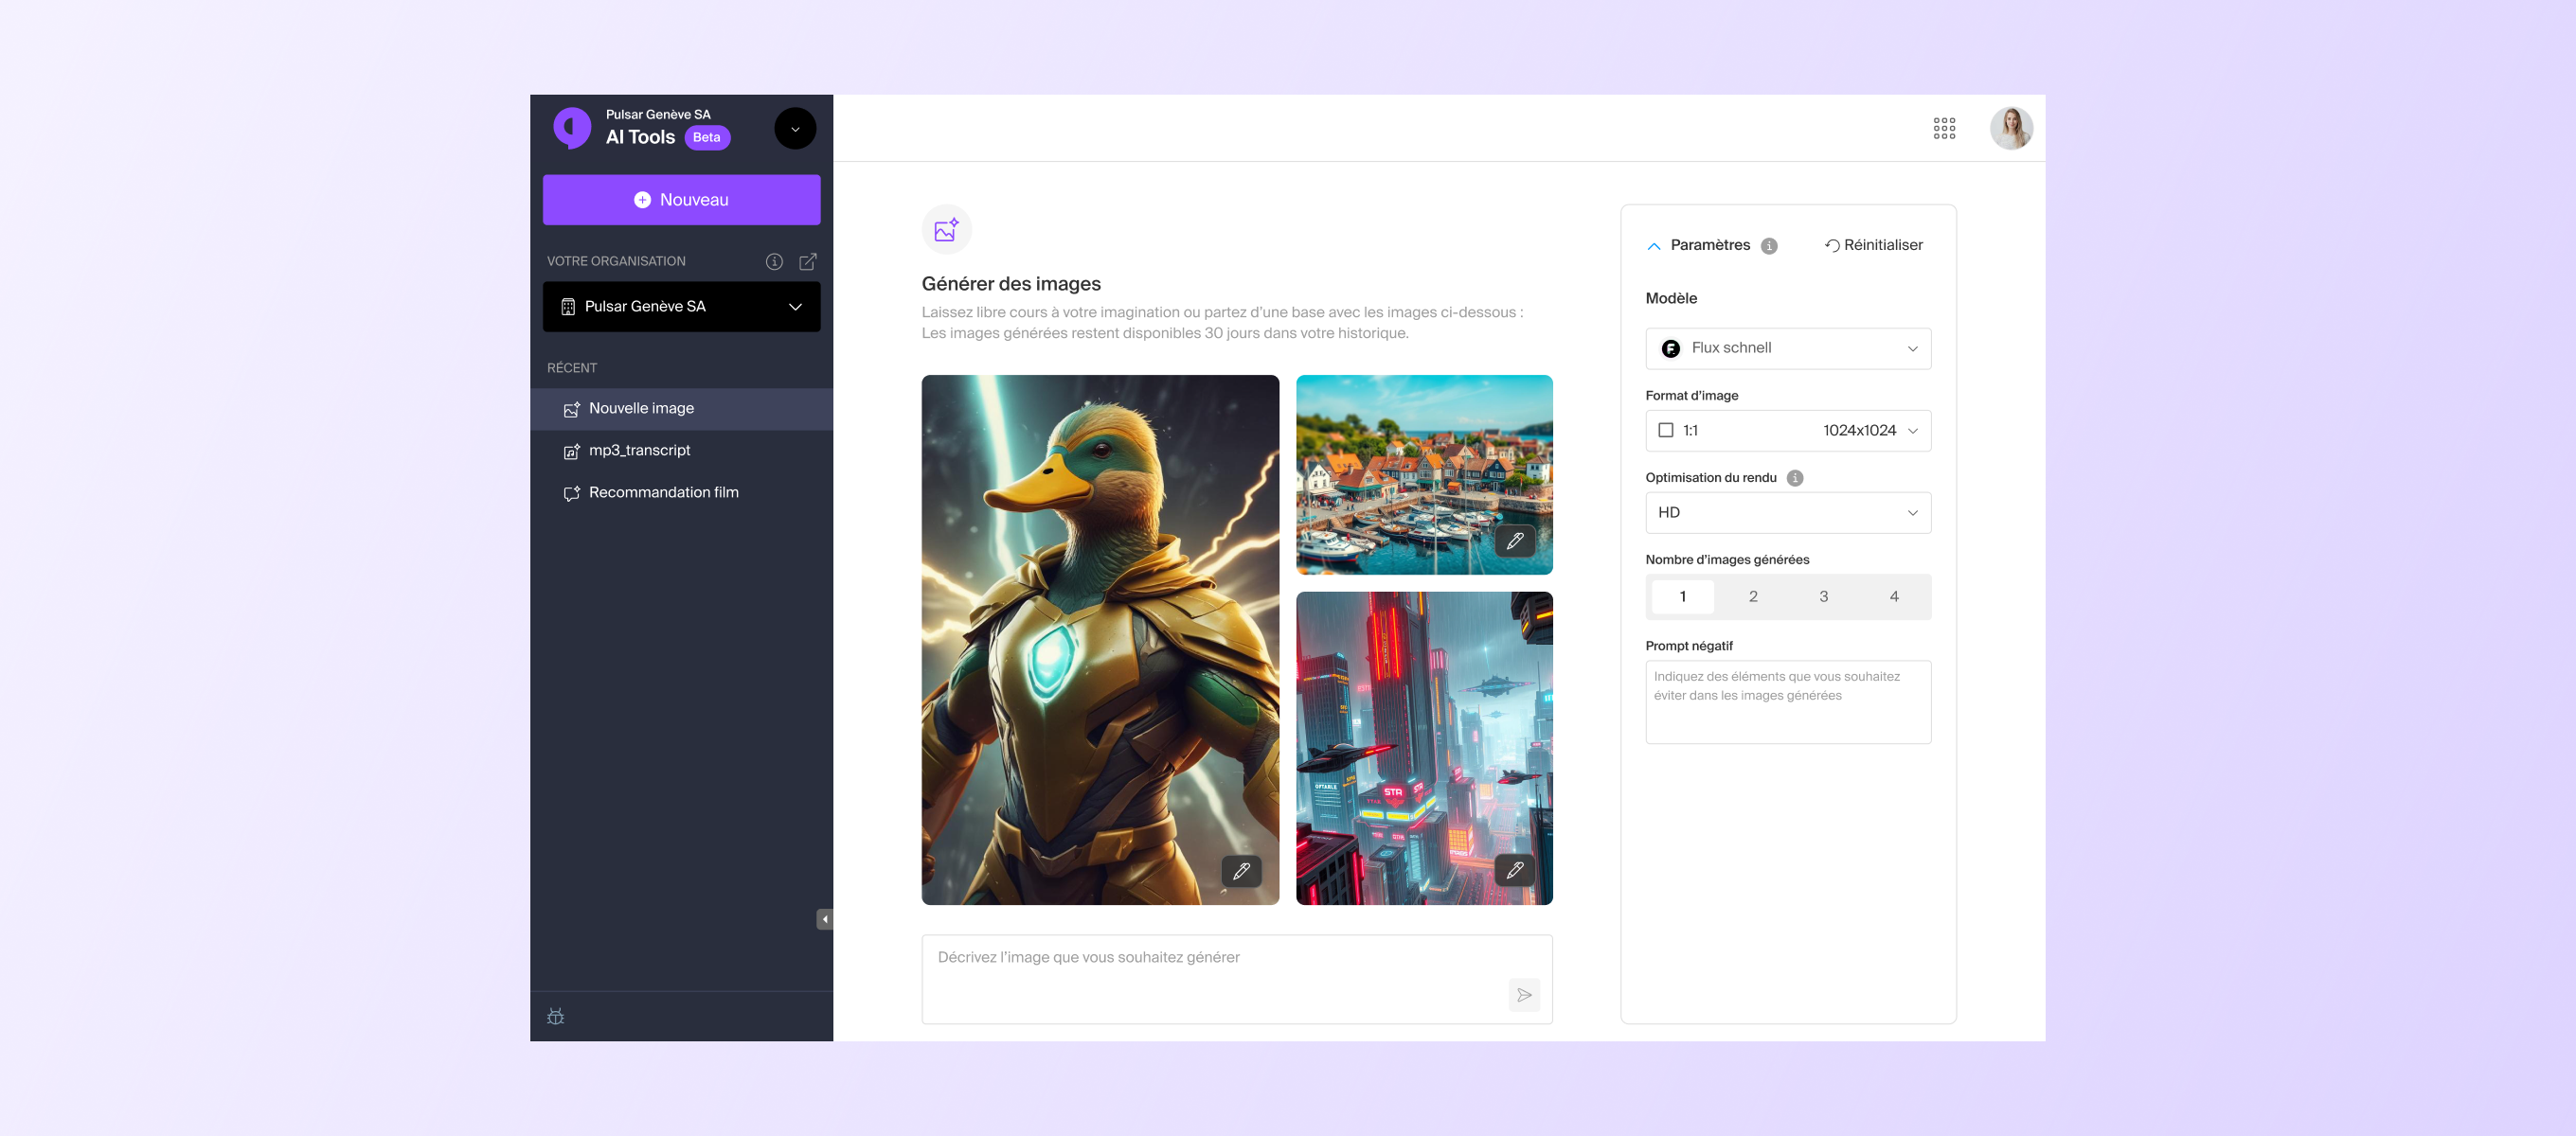Click the Beta badge

pos(707,138)
